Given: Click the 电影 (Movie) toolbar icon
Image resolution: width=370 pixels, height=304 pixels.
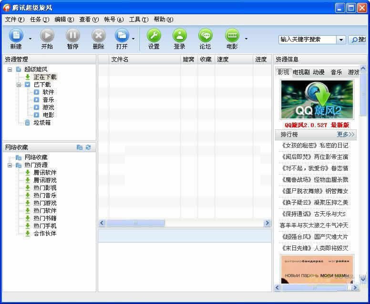Looking at the screenshot, I should pyautogui.click(x=232, y=36).
